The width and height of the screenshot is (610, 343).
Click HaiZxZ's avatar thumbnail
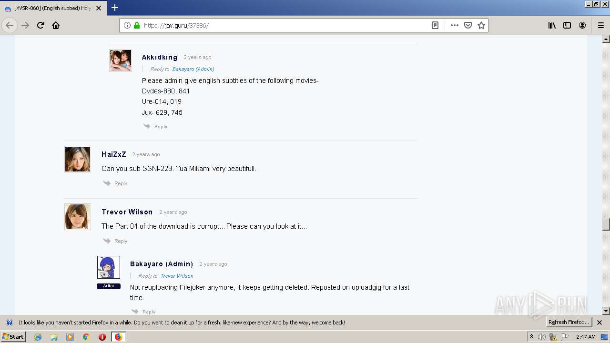coord(78,159)
